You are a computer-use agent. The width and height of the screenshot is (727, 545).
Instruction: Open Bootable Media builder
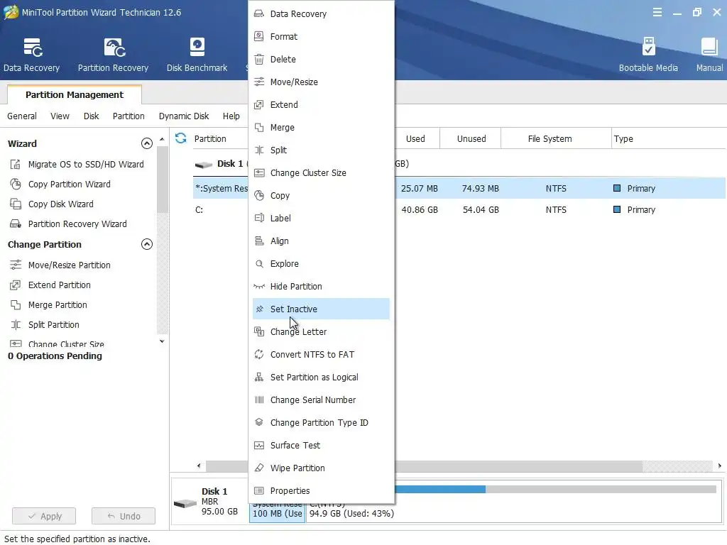pos(648,55)
